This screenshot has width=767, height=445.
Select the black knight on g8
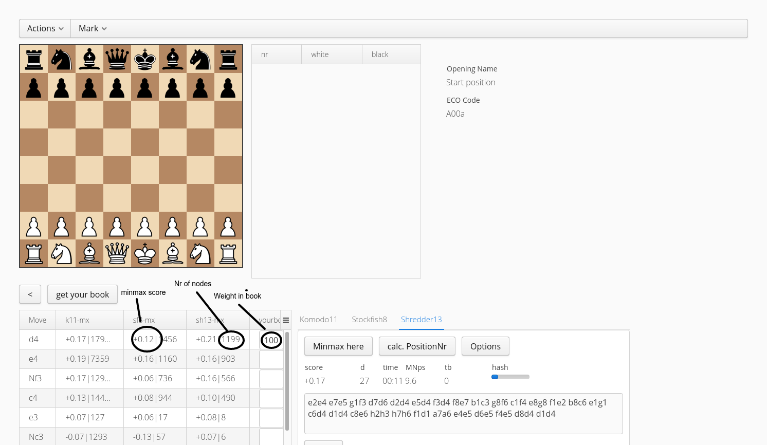tap(200, 59)
